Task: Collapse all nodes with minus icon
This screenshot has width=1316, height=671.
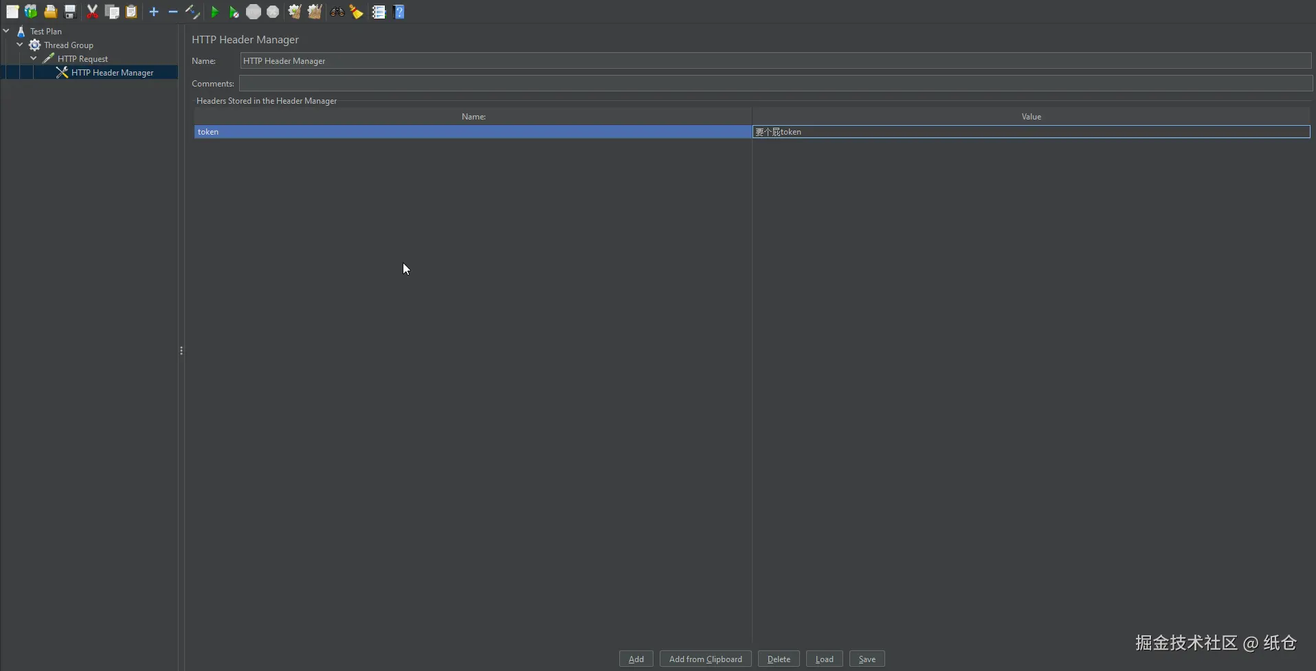Action: tap(173, 12)
